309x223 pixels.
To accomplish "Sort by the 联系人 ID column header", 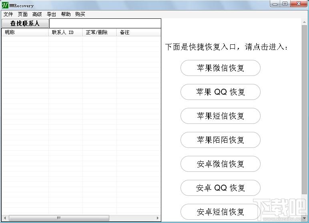I will tap(65, 32).
